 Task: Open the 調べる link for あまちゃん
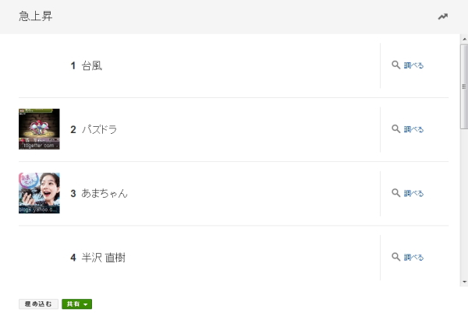click(x=413, y=193)
